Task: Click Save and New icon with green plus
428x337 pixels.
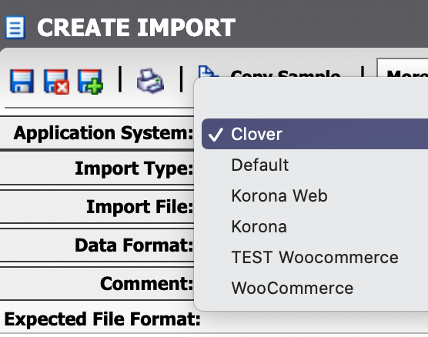Action: (90, 82)
